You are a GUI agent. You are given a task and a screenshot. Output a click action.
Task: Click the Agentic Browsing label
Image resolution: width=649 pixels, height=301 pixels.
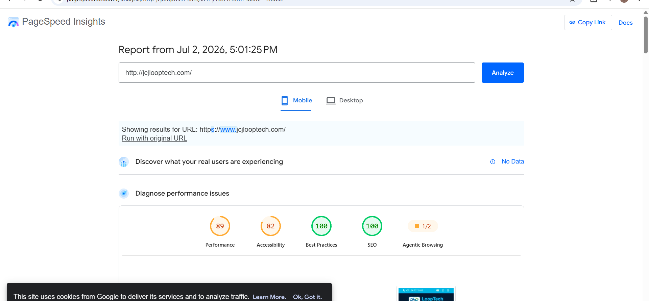pyautogui.click(x=423, y=245)
